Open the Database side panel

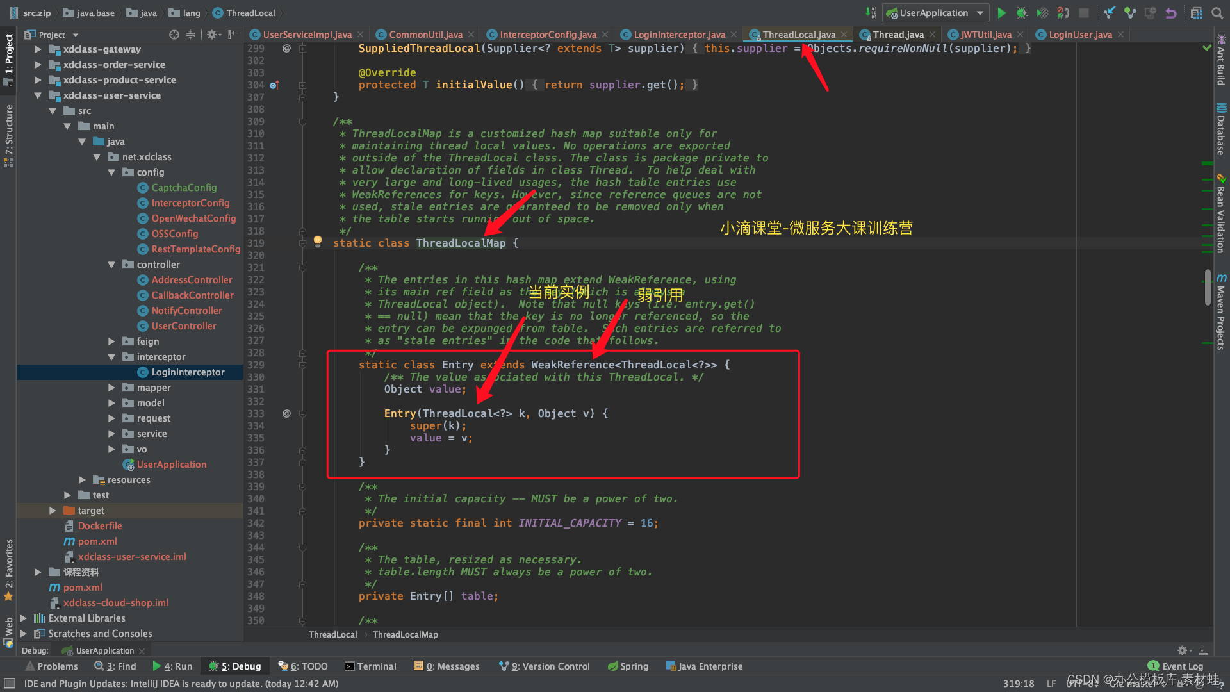(x=1221, y=129)
